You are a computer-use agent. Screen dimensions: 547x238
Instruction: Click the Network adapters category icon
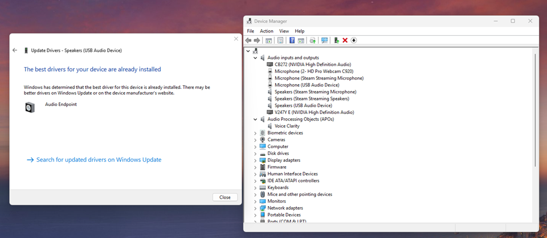(263, 208)
